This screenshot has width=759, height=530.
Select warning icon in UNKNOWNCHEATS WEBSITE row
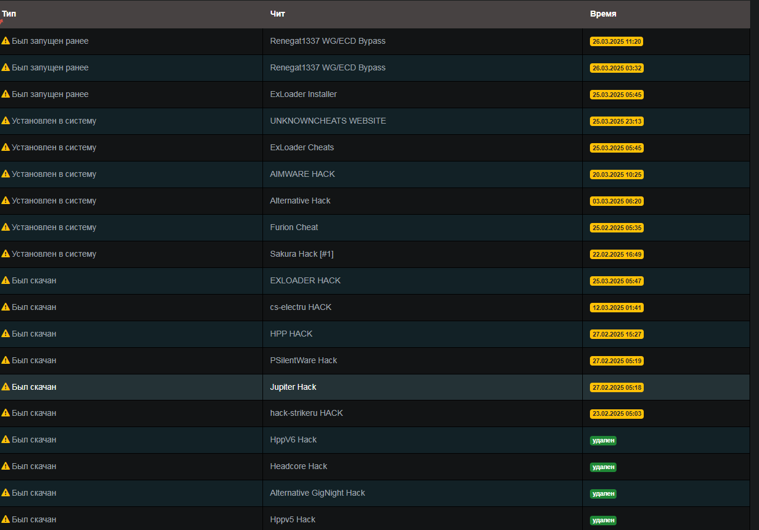(6, 121)
